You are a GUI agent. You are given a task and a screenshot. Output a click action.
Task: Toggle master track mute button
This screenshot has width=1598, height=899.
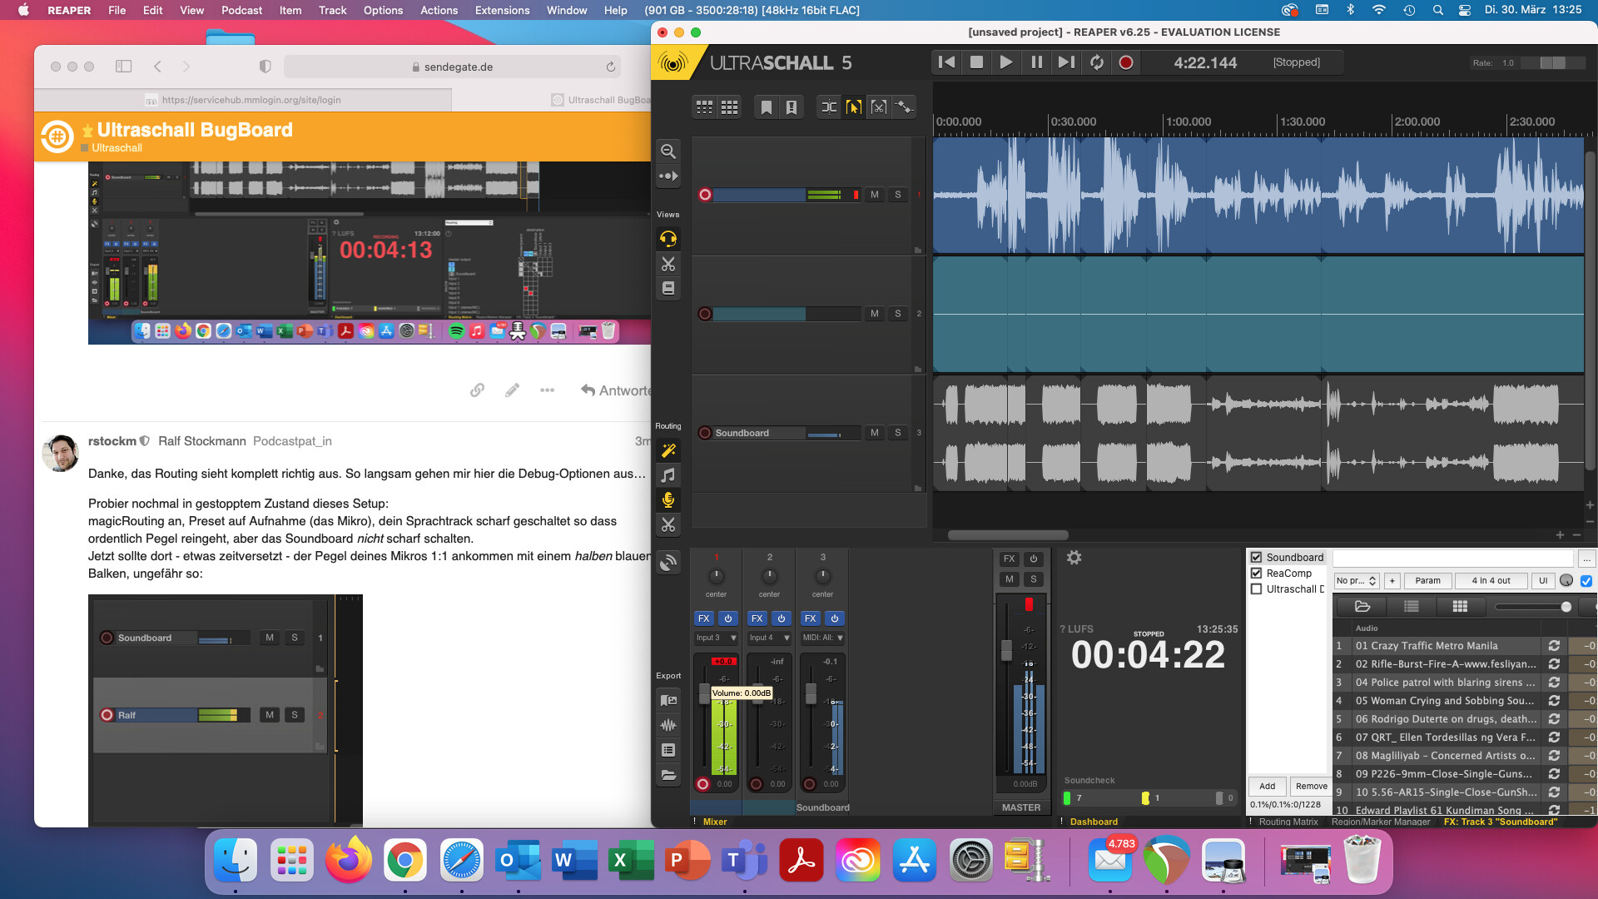point(1009,579)
